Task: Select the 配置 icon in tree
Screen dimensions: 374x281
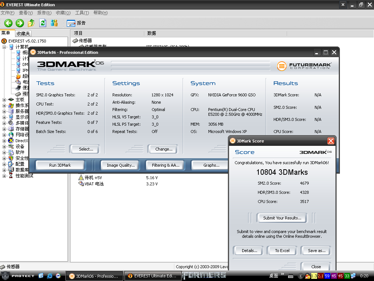Action: [x=11, y=164]
